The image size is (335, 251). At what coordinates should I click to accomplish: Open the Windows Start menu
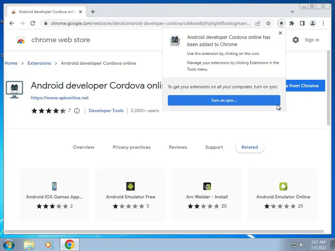[x=9, y=244]
